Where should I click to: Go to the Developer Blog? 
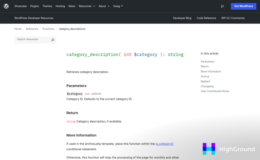(182, 18)
